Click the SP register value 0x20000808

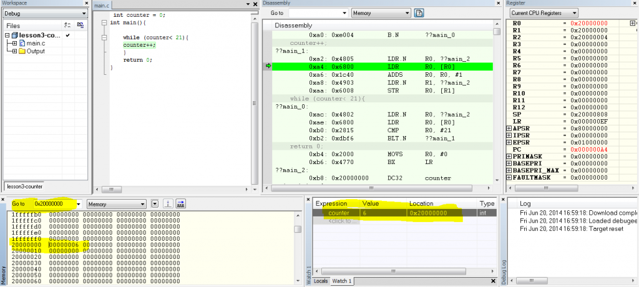590,115
